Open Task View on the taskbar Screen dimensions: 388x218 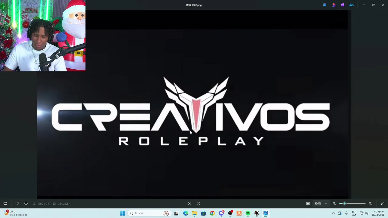(x=176, y=213)
